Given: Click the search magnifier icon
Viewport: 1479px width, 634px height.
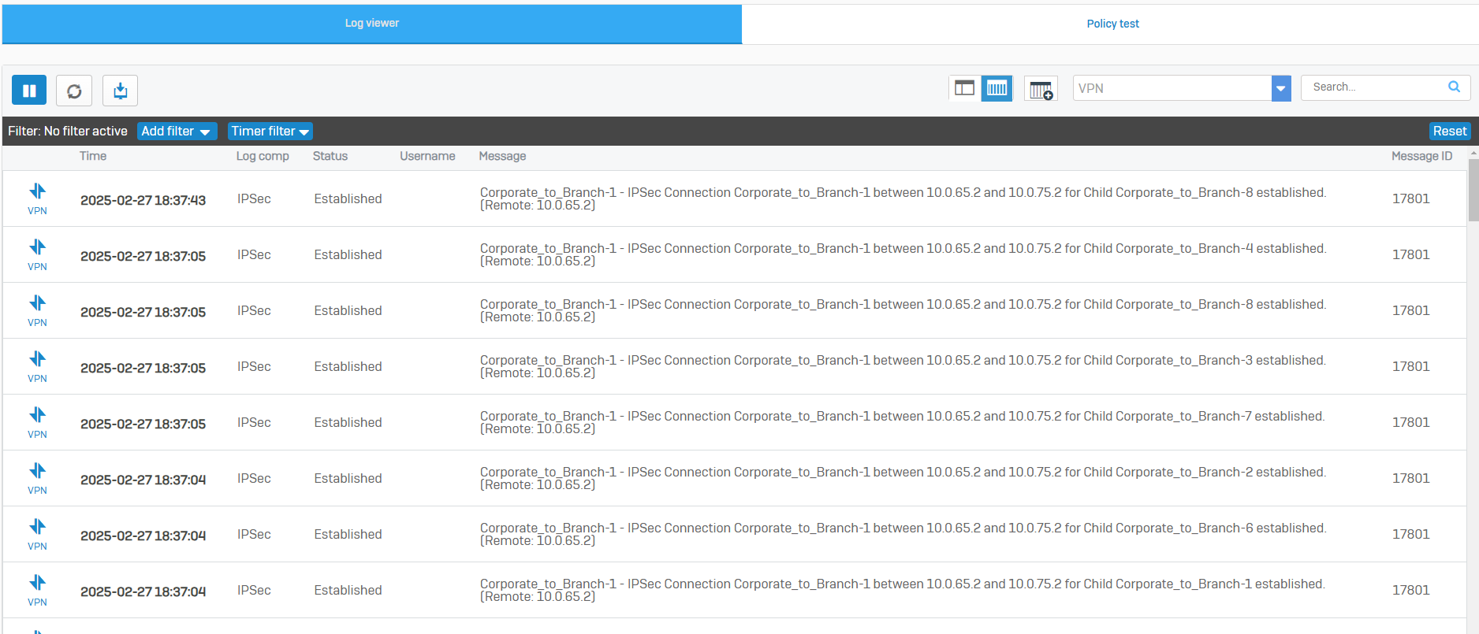Looking at the screenshot, I should tap(1455, 87).
